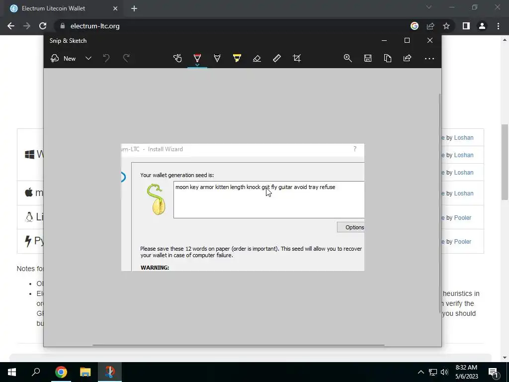Viewport: 509px width, 382px height.
Task: Click the Options button in the captured wizard
Action: click(350, 227)
